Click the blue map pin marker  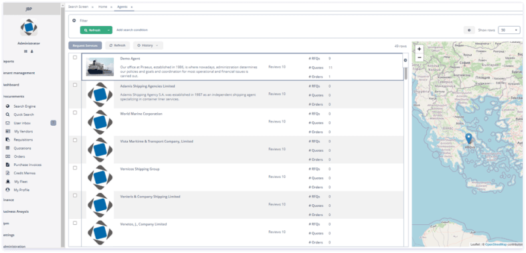[468, 139]
